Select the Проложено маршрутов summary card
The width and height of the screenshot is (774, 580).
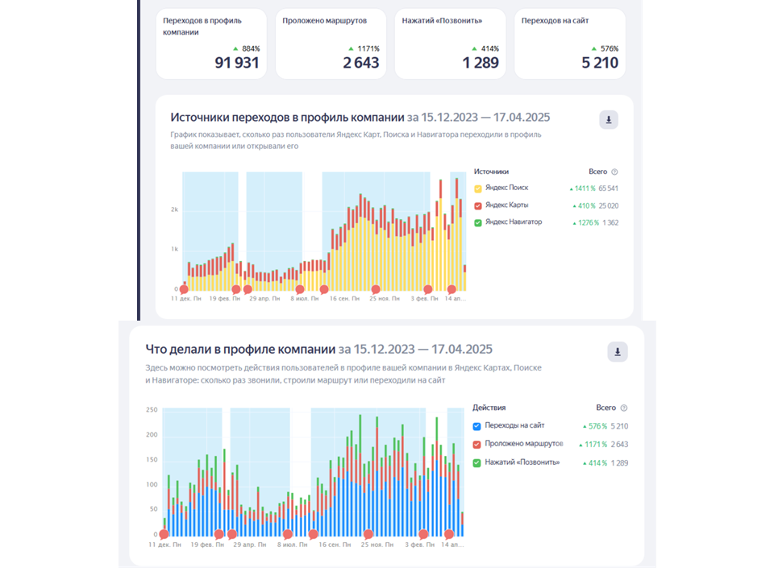[x=330, y=44]
